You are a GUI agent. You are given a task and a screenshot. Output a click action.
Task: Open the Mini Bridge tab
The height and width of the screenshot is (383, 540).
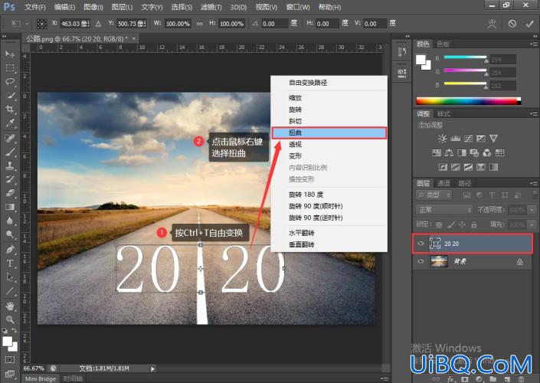click(x=41, y=379)
